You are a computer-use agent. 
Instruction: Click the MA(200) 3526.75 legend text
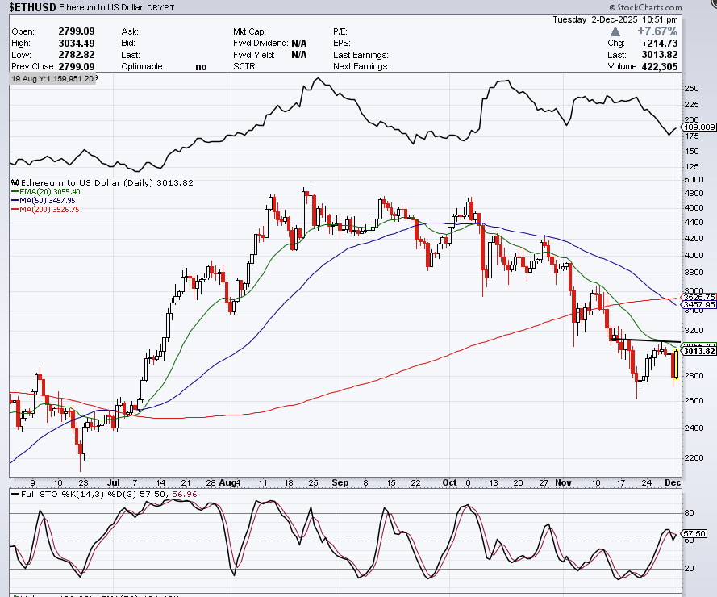(49, 210)
